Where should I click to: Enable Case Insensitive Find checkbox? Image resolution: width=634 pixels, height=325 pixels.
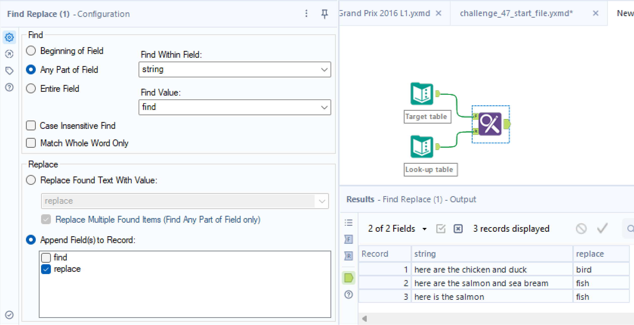31,126
